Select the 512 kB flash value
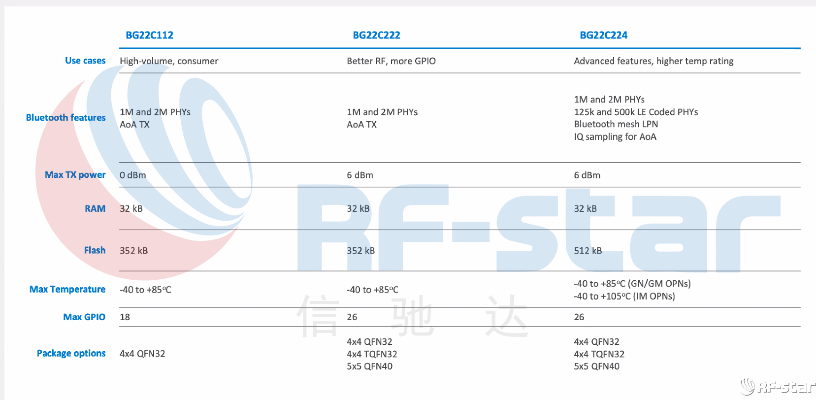The image size is (816, 400). 588,251
